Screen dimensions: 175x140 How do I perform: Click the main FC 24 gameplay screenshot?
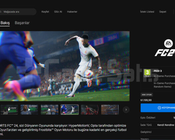tap(65, 66)
